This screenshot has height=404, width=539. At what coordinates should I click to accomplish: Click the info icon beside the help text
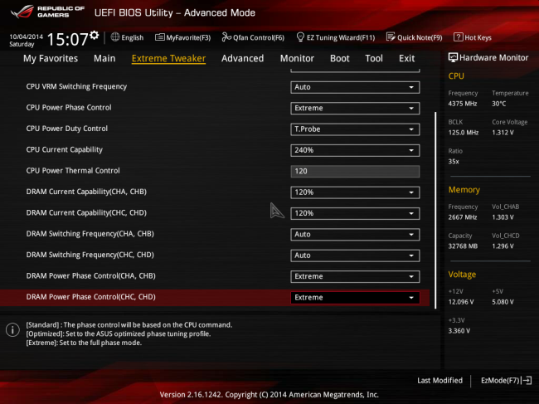pos(12,330)
